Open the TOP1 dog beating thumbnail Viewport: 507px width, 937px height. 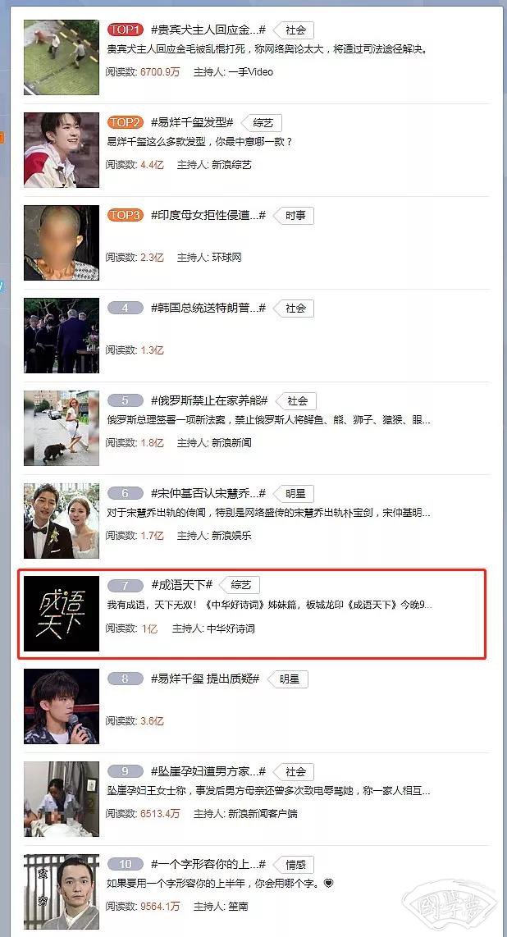[x=62, y=57]
